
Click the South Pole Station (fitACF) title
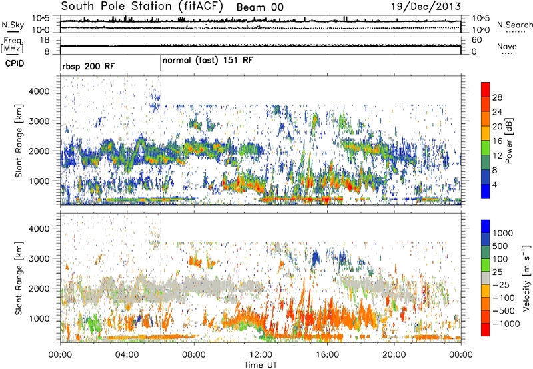[x=142, y=6]
